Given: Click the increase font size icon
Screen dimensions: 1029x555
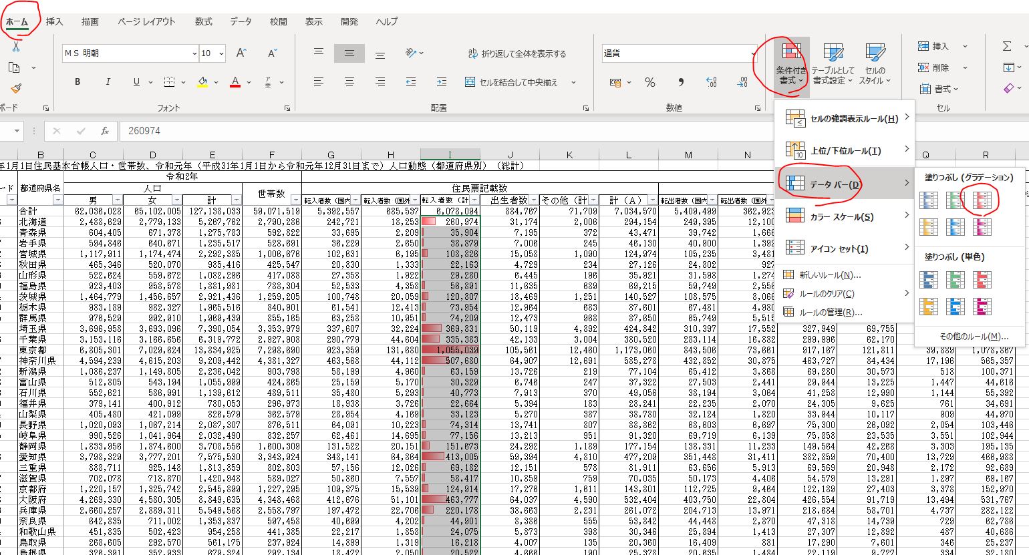Looking at the screenshot, I should point(241,53).
